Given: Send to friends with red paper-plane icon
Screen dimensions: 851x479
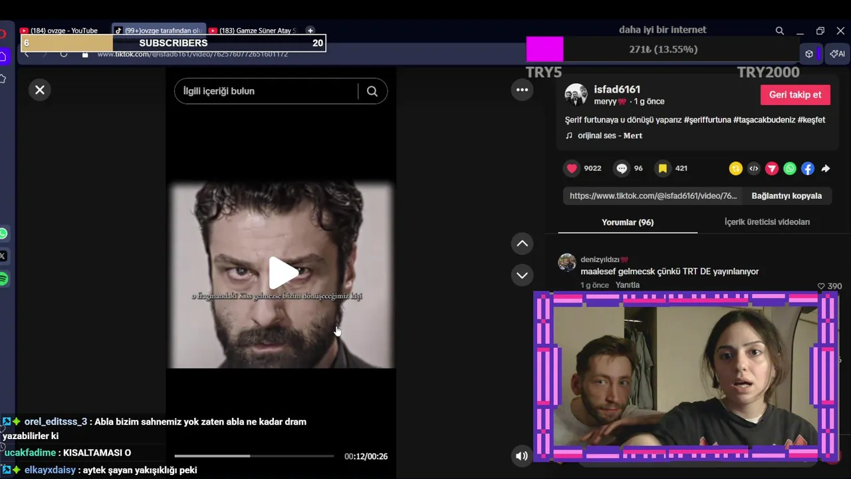Looking at the screenshot, I should pyautogui.click(x=771, y=168).
